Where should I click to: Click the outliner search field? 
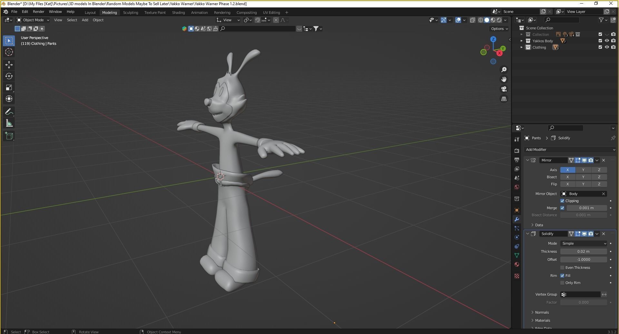(x=561, y=20)
